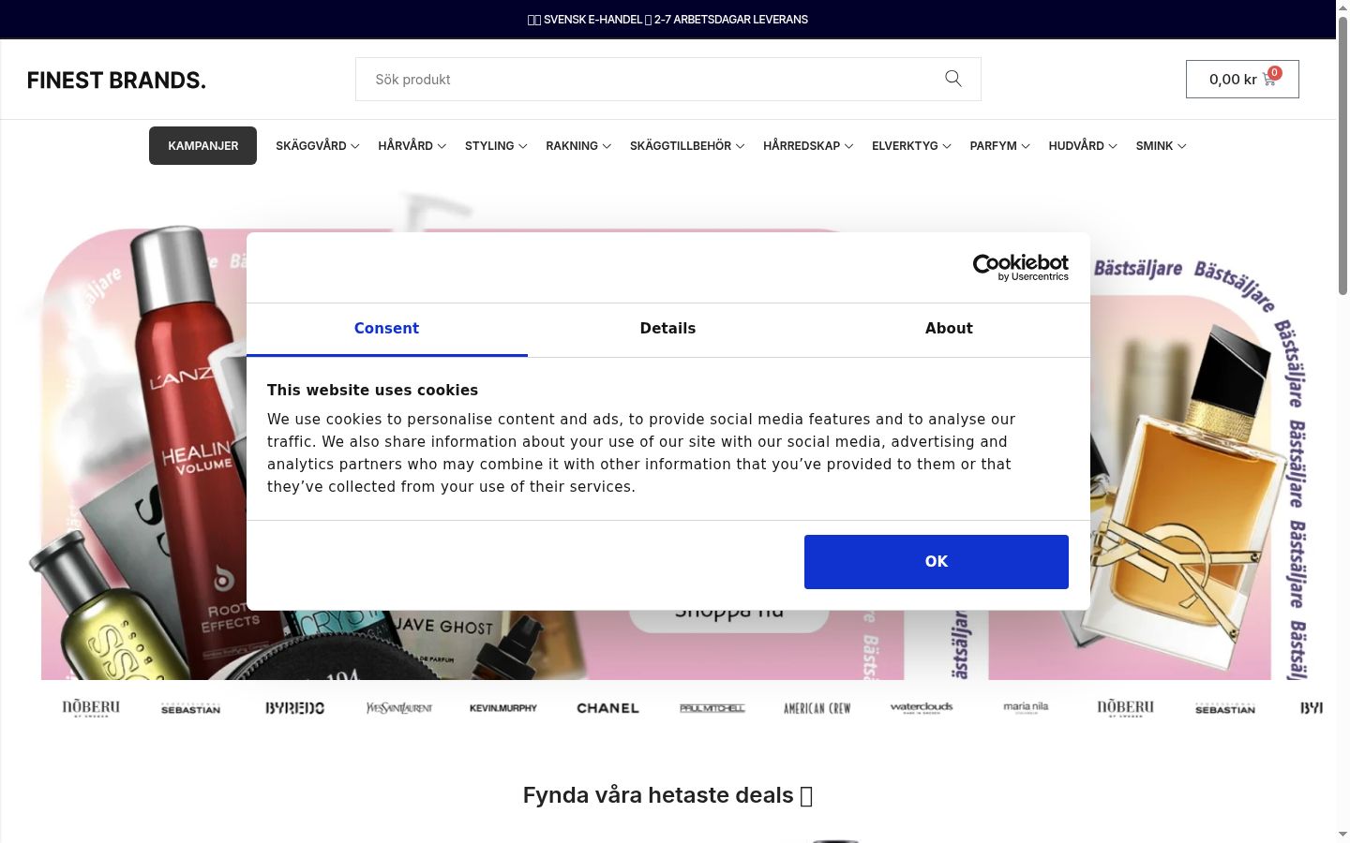Expand the HÅRREDSKAP dropdown menu

tap(808, 145)
